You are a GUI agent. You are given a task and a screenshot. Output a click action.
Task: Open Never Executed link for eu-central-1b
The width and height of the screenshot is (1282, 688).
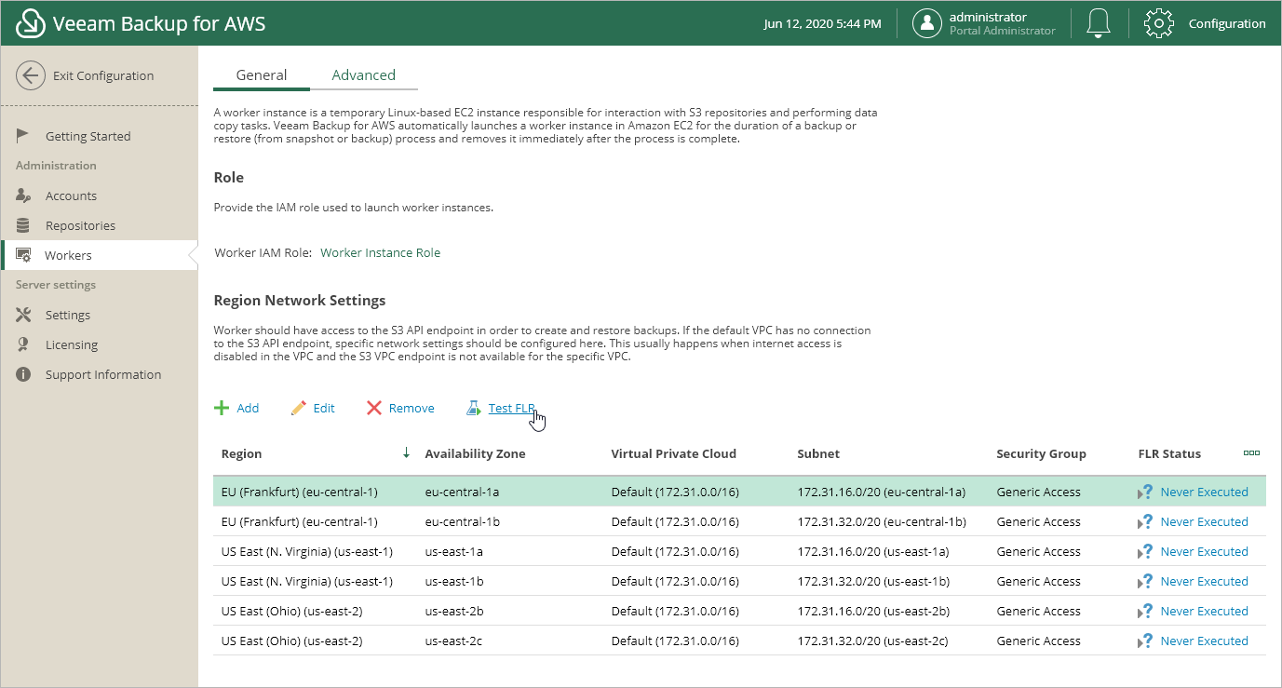[x=1204, y=521]
